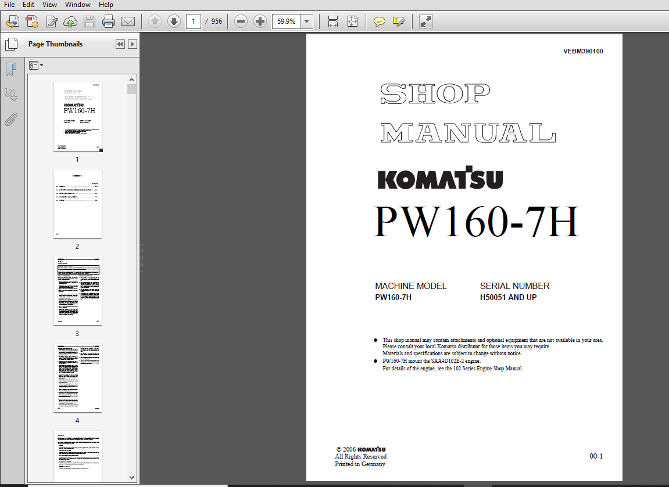Viewport: 669px width, 487px height.
Task: Open the thumbnails options menu dropdown
Action: coord(36,65)
